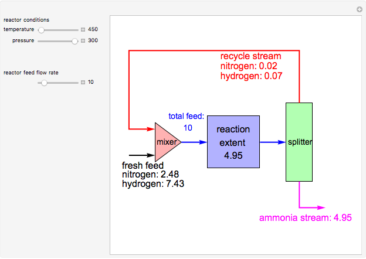Click the blue arrow from mixer to reactor

click(x=194, y=142)
